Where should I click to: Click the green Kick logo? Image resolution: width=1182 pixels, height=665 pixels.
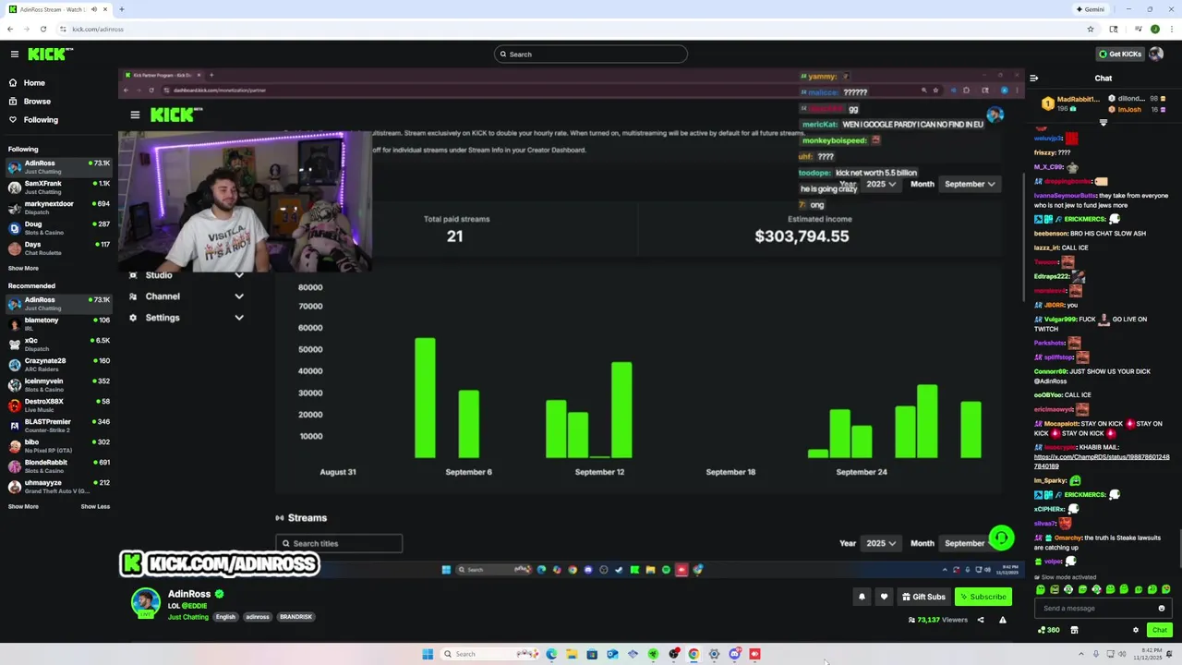click(x=50, y=54)
